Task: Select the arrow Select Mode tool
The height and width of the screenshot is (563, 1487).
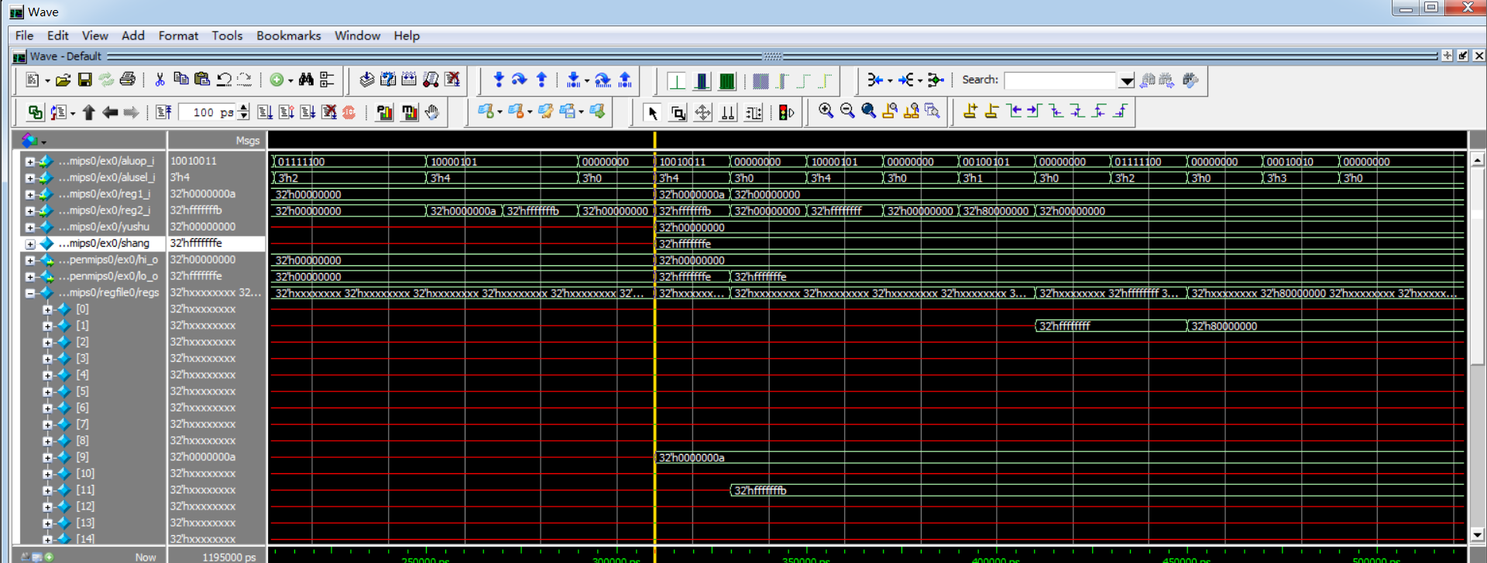Action: (652, 113)
